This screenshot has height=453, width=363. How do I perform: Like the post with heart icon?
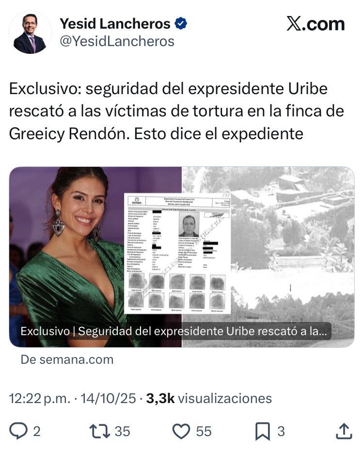click(x=181, y=431)
